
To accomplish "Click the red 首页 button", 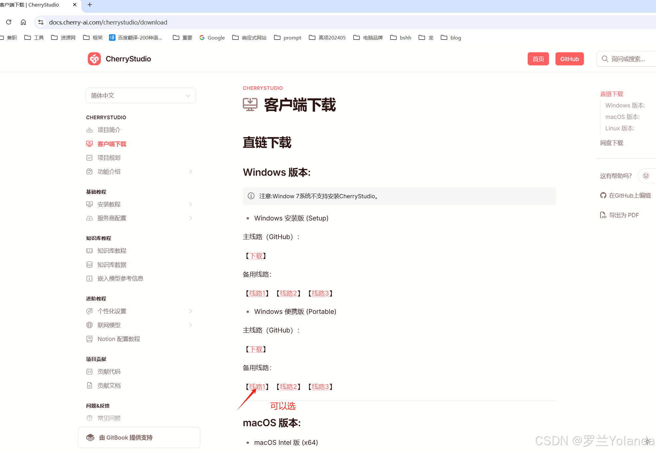I will pyautogui.click(x=538, y=59).
